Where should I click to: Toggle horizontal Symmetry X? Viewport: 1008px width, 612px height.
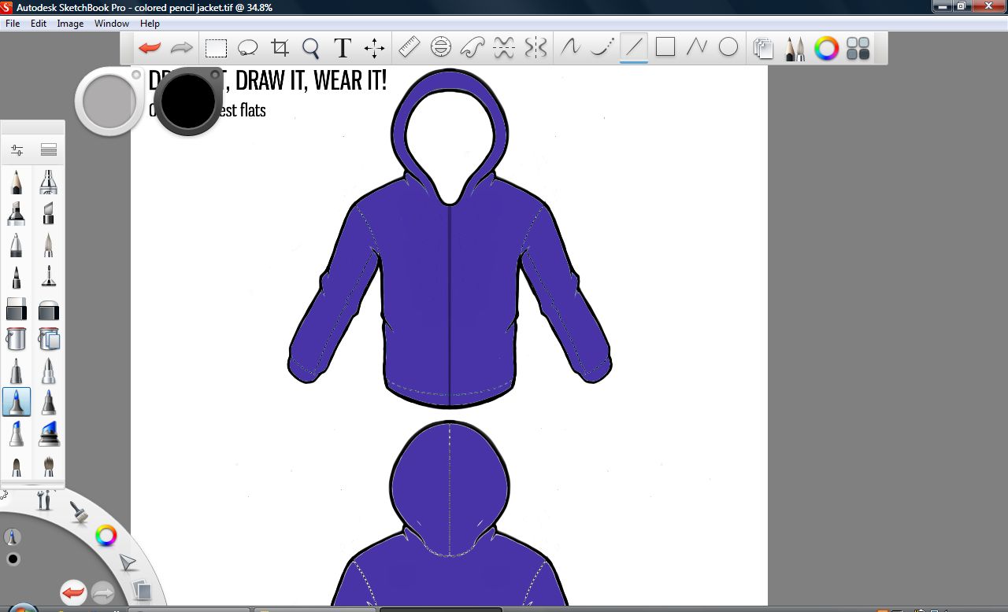point(504,47)
